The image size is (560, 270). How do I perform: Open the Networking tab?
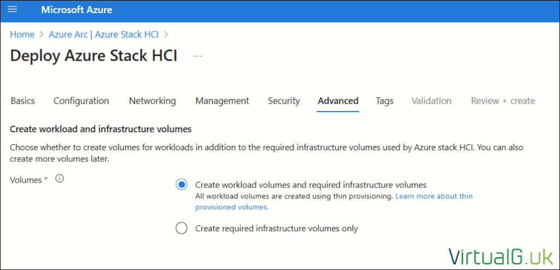click(153, 101)
